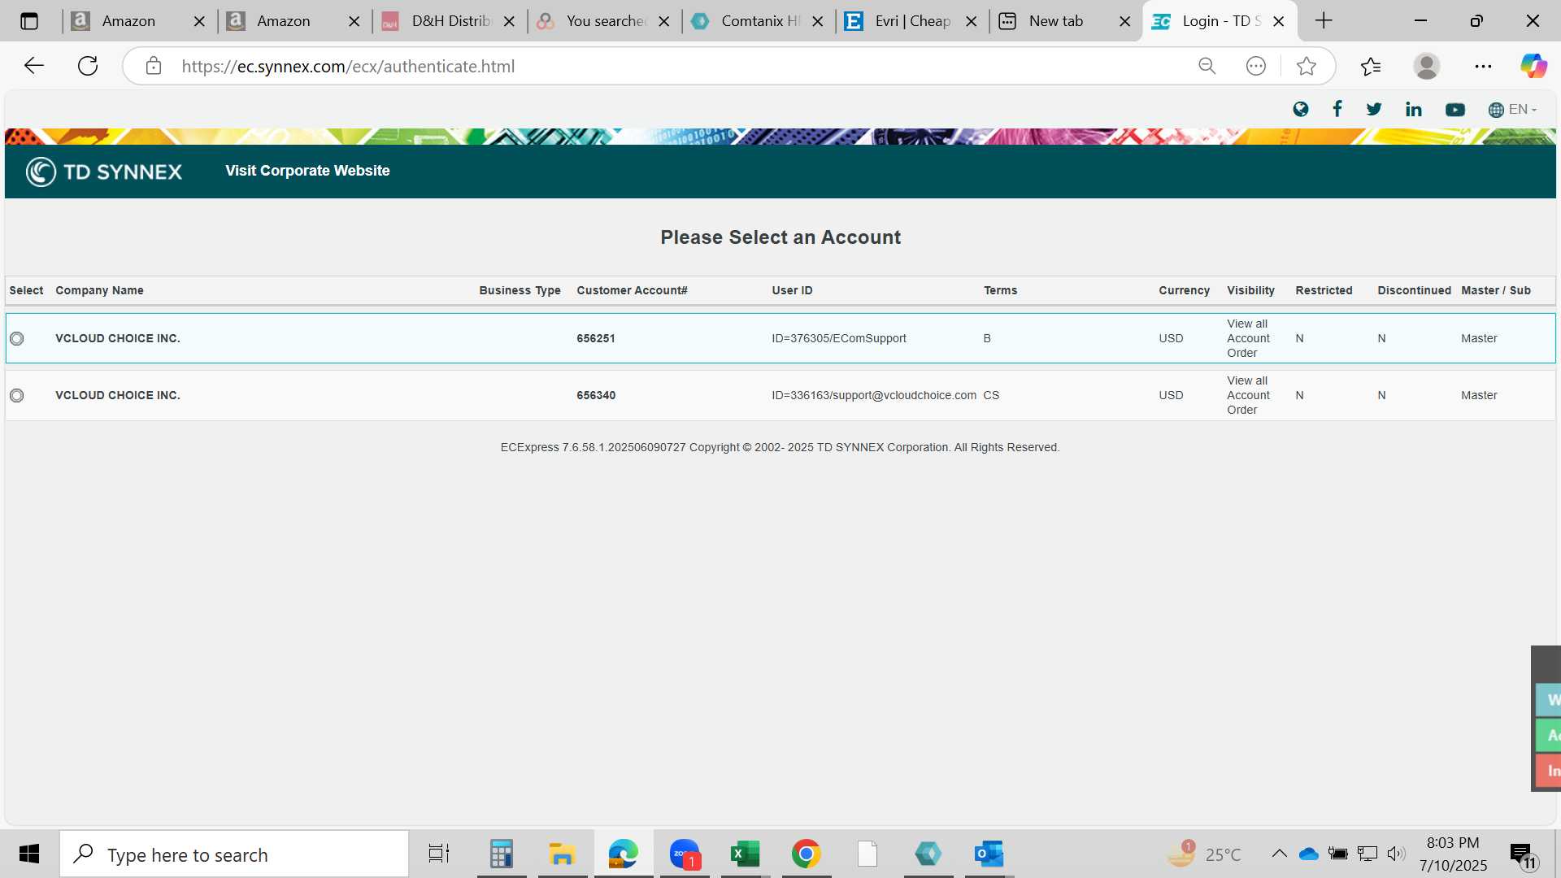Click Company Name column header
Screen dimensions: 1561x878
(99, 290)
